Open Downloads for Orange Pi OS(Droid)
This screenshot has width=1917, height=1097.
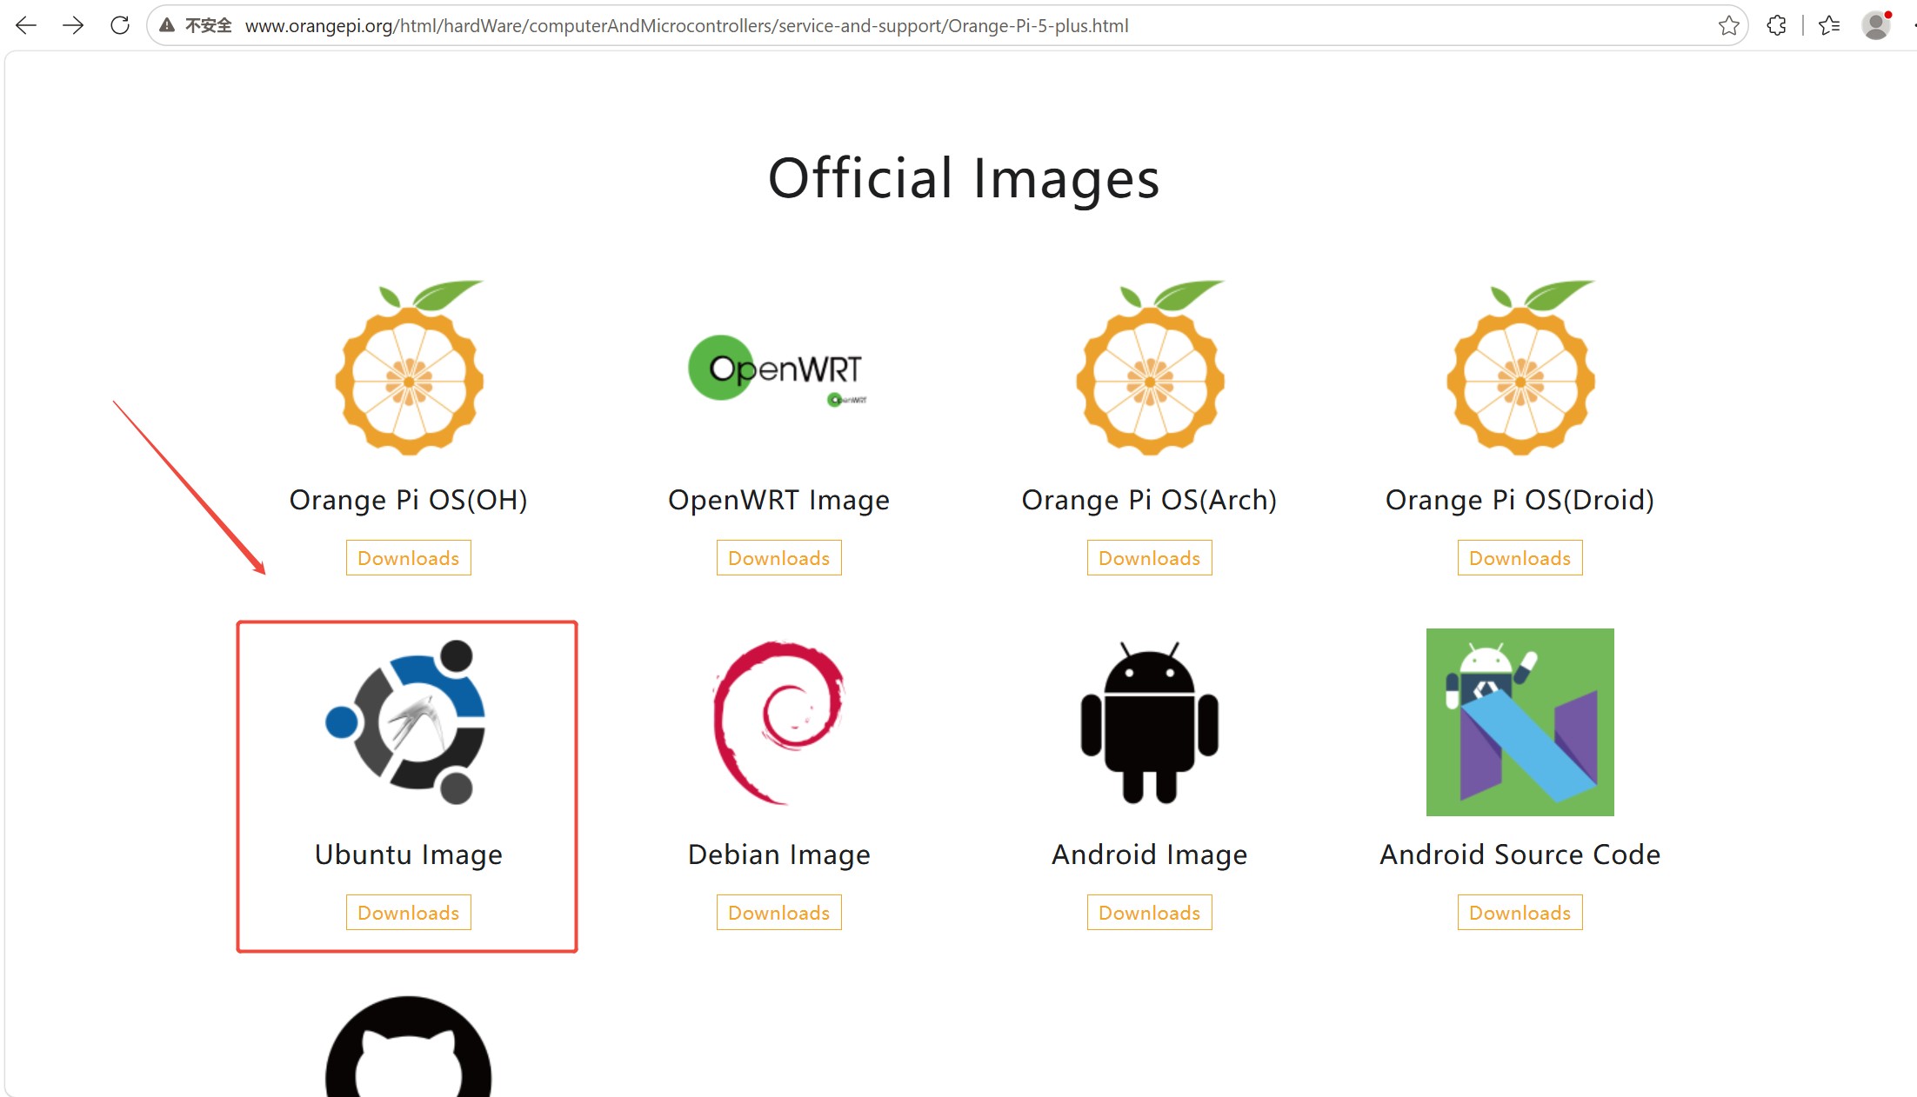pos(1520,558)
